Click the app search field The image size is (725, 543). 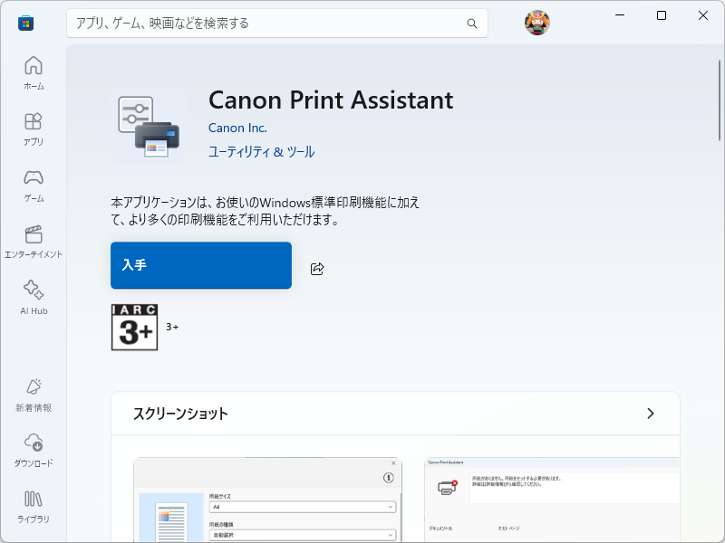click(272, 24)
